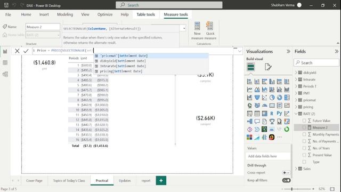This screenshot has height=192, width=341.
Task: Expand the formula bar with dropdown chevron
Action: tap(239, 51)
